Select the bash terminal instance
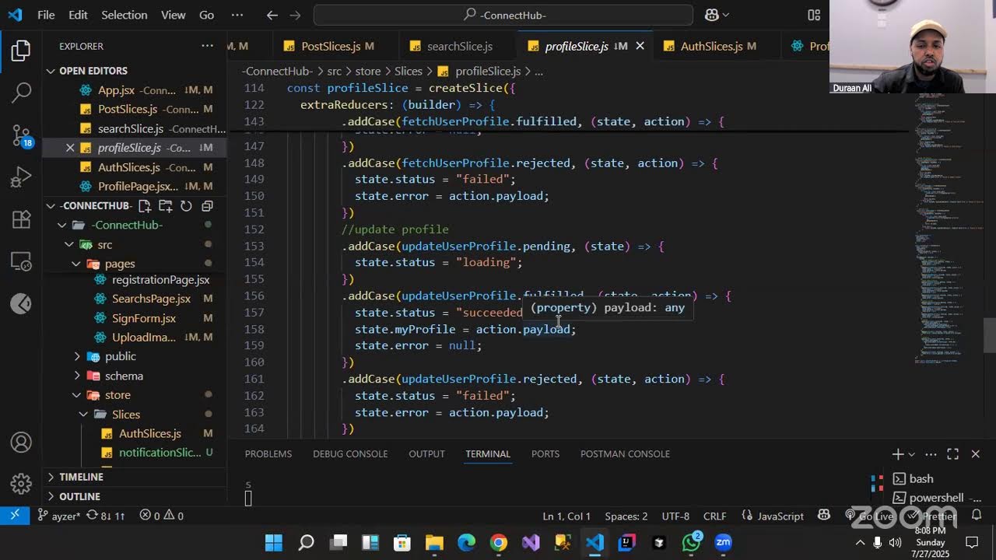Viewport: 996px width, 560px height. 921,479
